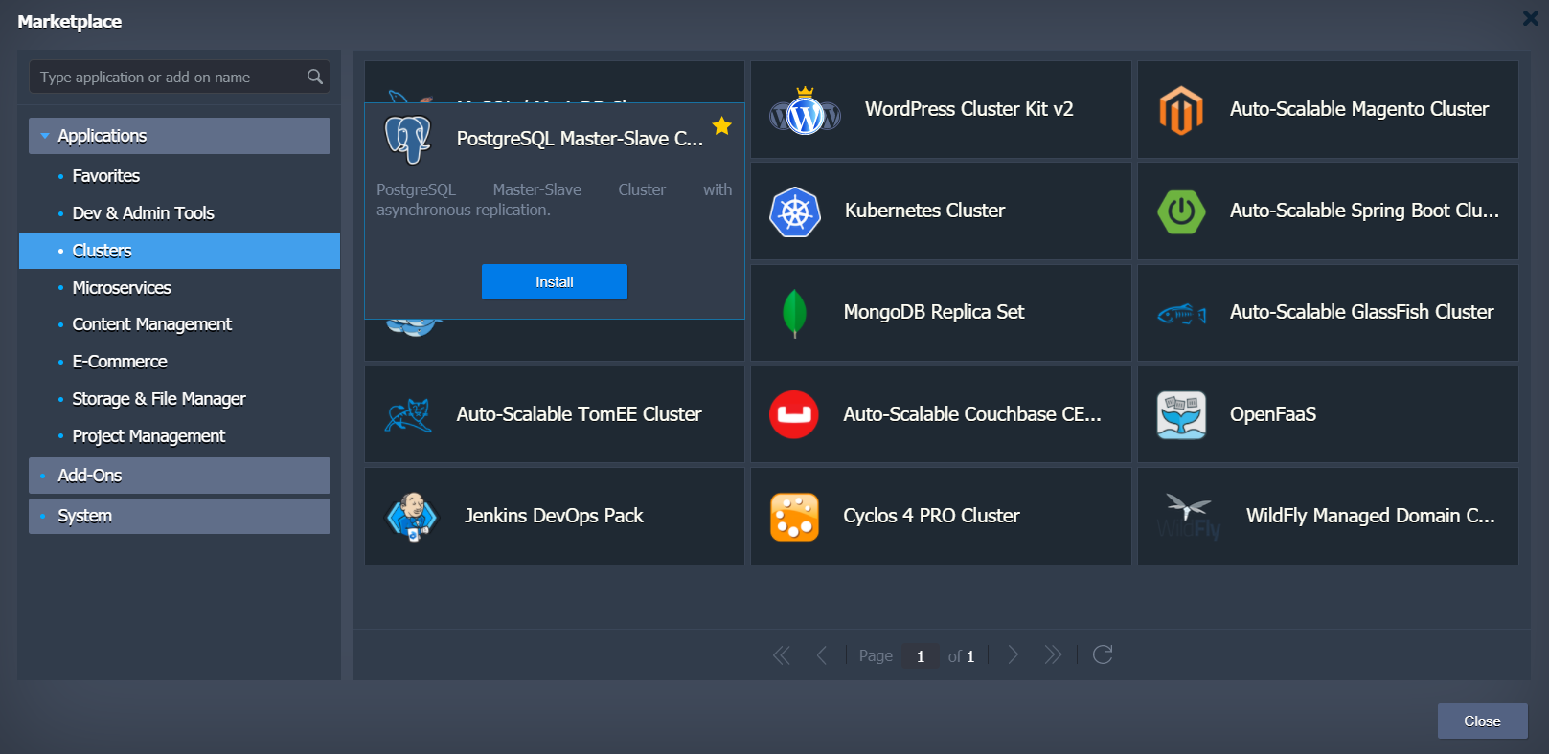Select the Clusters category
The width and height of the screenshot is (1549, 754).
(x=179, y=251)
